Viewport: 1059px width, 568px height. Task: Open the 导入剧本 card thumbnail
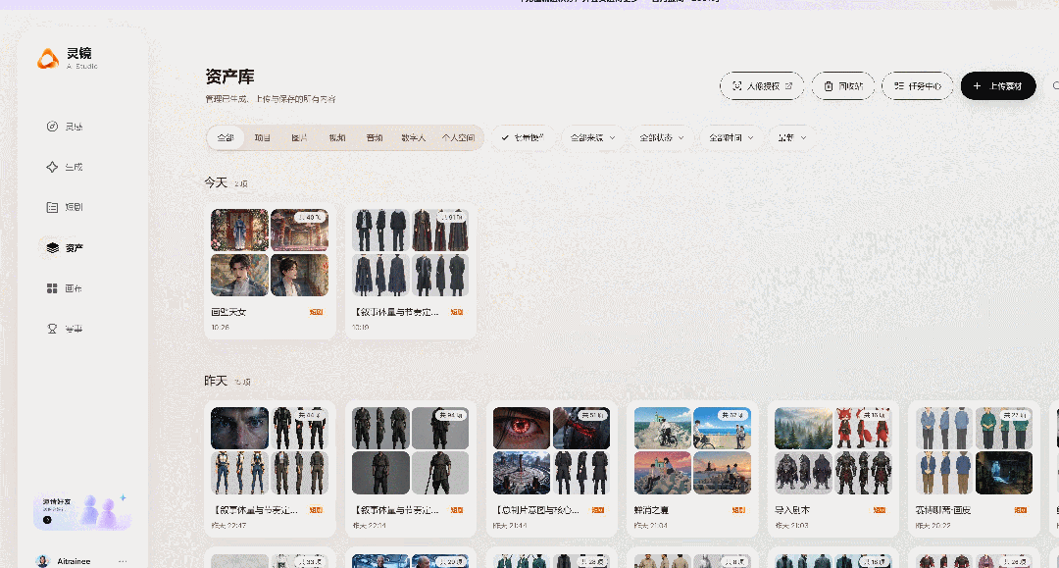click(x=832, y=450)
